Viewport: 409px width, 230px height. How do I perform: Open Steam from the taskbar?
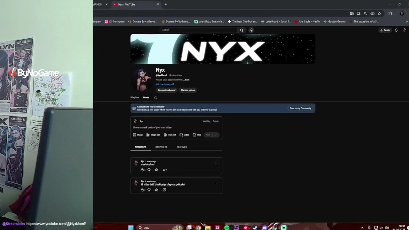click(255, 228)
